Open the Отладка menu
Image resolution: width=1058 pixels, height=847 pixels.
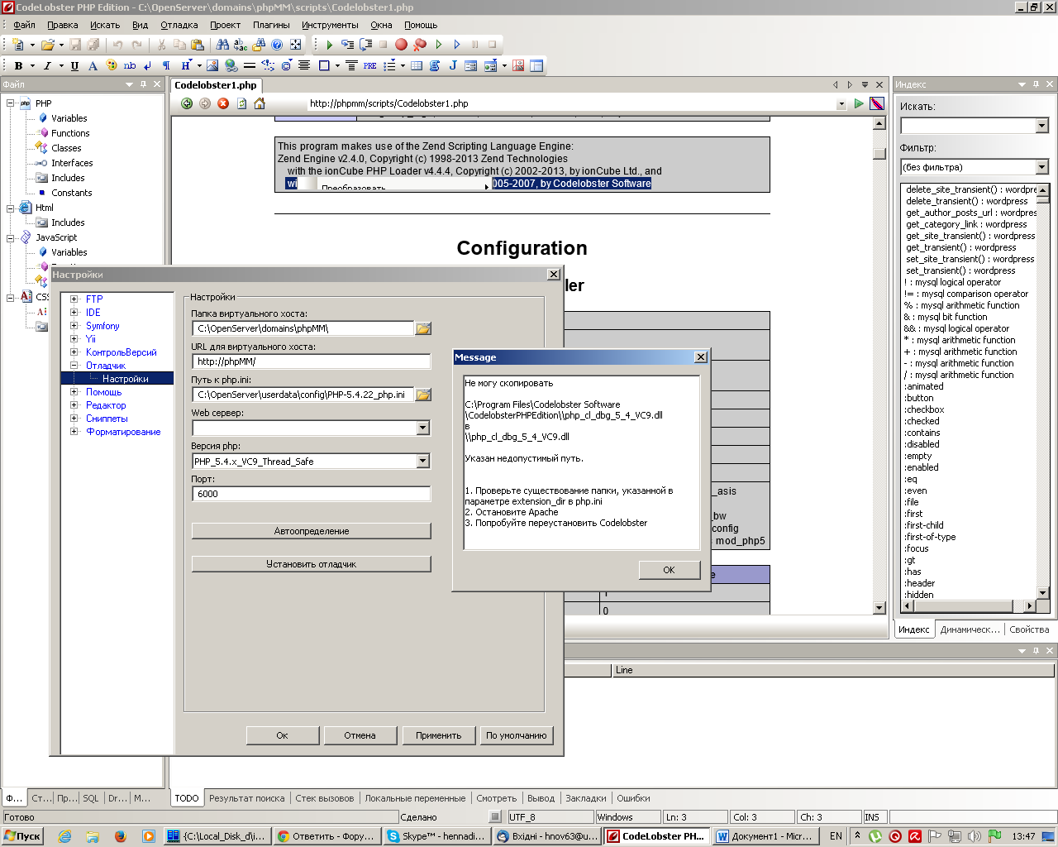pyautogui.click(x=179, y=25)
